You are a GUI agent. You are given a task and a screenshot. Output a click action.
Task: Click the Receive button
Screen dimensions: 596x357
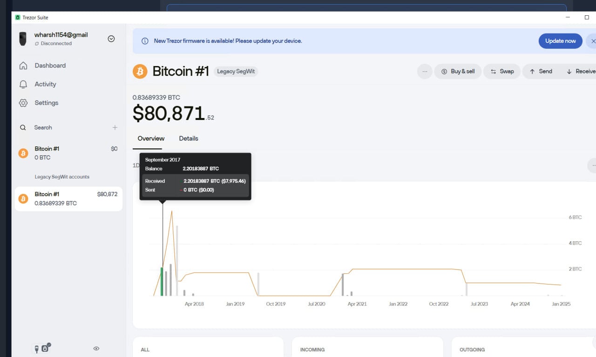click(580, 72)
